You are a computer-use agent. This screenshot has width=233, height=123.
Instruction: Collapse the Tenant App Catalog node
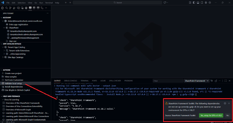[x=3, y=47]
